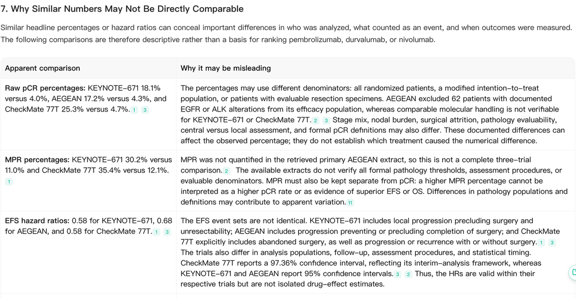The width and height of the screenshot is (576, 298).
Task: Open citation 1 after 'with or without surgery.'
Action: [541, 242]
